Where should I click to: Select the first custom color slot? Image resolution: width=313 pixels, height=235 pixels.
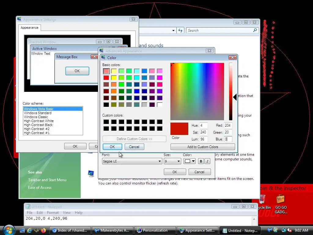pyautogui.click(x=106, y=122)
